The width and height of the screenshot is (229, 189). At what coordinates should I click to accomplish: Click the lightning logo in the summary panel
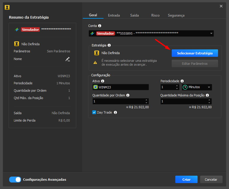(17, 30)
